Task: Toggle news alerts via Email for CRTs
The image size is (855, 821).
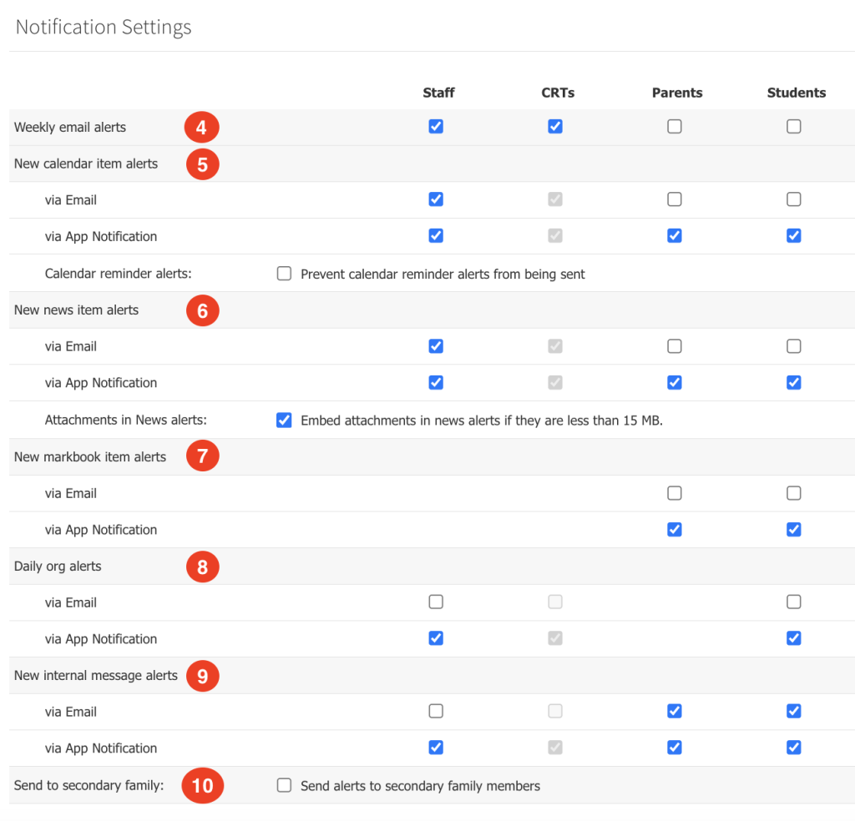Action: pyautogui.click(x=555, y=346)
